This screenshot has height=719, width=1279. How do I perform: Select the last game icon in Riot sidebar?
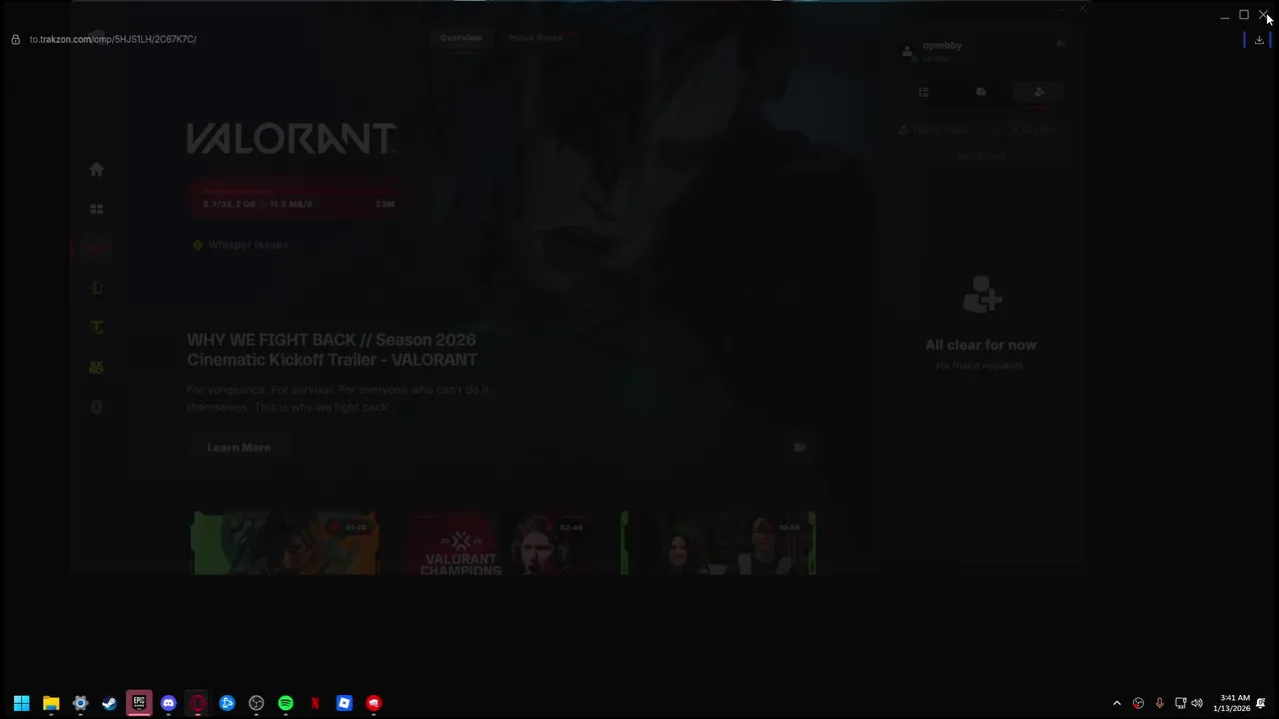click(x=96, y=407)
